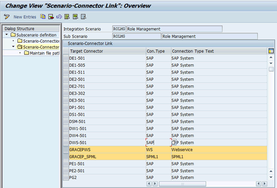The height and width of the screenshot is (188, 277).
Task: Toggle Display/Change mode pencil icon
Action: click(x=7, y=17)
